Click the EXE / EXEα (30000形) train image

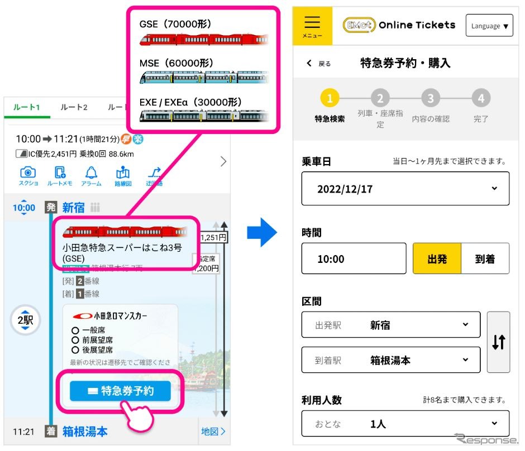(203, 116)
